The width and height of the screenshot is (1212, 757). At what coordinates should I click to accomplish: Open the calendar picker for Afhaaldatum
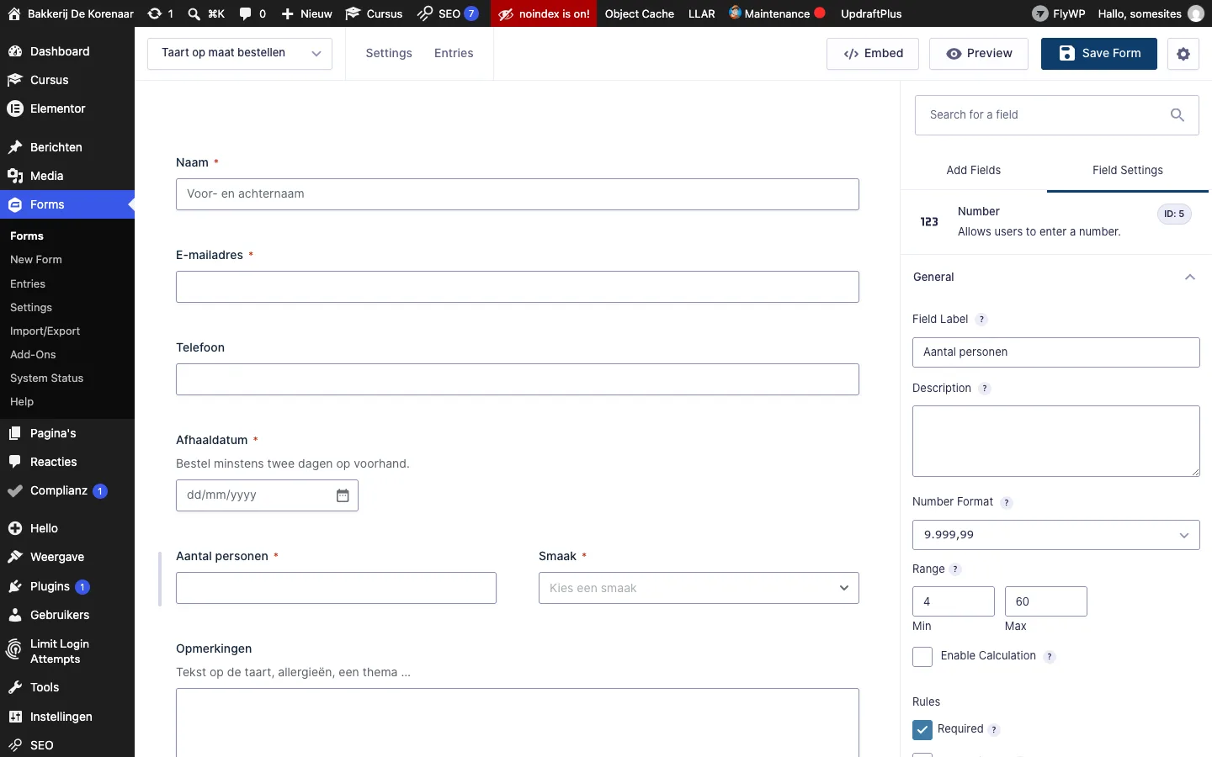(x=343, y=495)
